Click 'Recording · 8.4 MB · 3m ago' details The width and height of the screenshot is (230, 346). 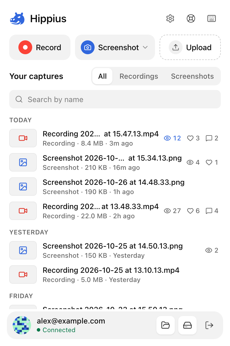(x=88, y=143)
